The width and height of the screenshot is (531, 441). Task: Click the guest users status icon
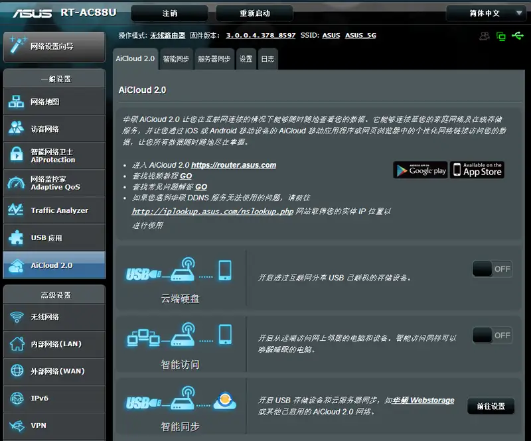485,36
